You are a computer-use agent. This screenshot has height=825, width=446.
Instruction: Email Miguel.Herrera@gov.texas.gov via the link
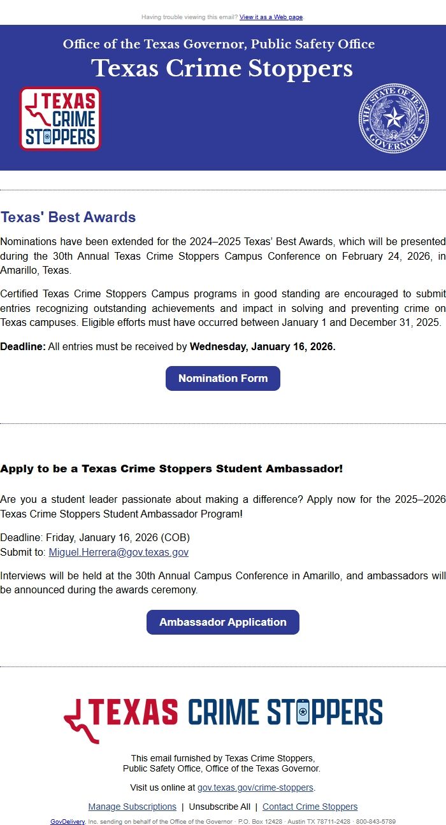119,553
